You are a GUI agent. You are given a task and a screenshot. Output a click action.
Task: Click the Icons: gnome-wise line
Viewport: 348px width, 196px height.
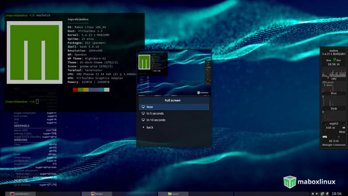(90, 66)
